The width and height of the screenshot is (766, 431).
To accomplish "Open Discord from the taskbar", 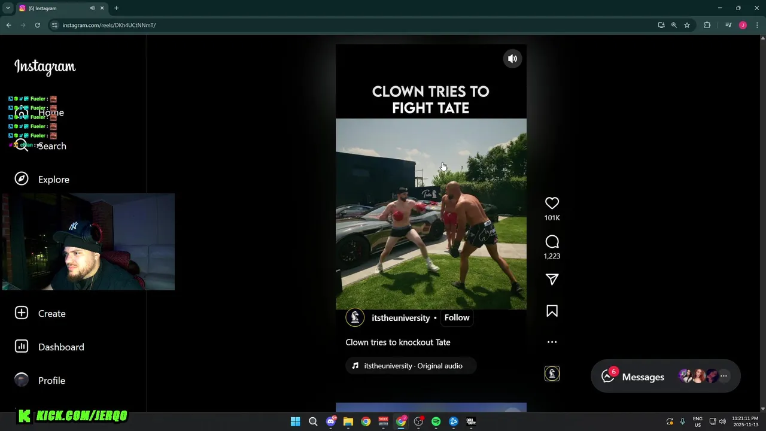I will pos(330,421).
